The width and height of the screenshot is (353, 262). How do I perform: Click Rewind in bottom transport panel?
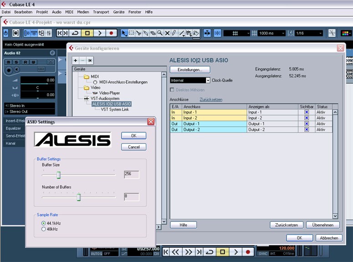[x=175, y=252]
